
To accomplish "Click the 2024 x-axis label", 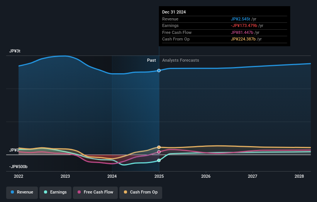I will [112, 176].
